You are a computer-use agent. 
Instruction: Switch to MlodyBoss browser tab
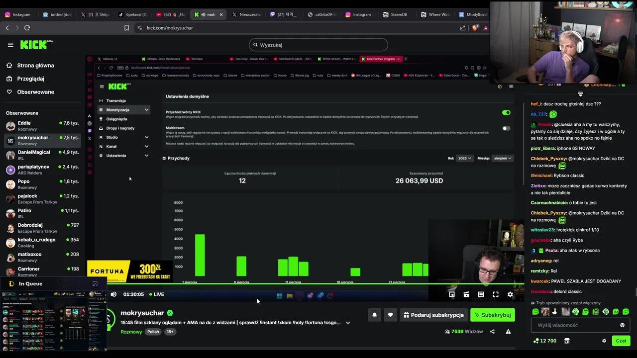tap(473, 14)
